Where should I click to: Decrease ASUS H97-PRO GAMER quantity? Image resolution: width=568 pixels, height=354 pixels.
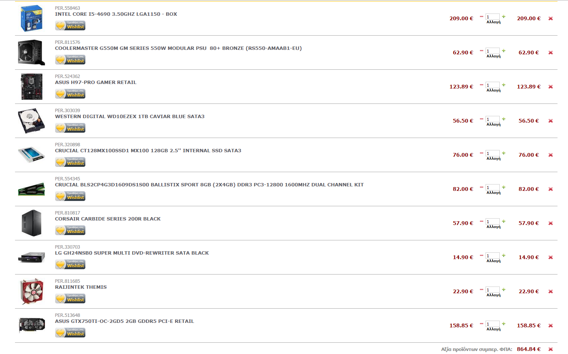point(481,85)
